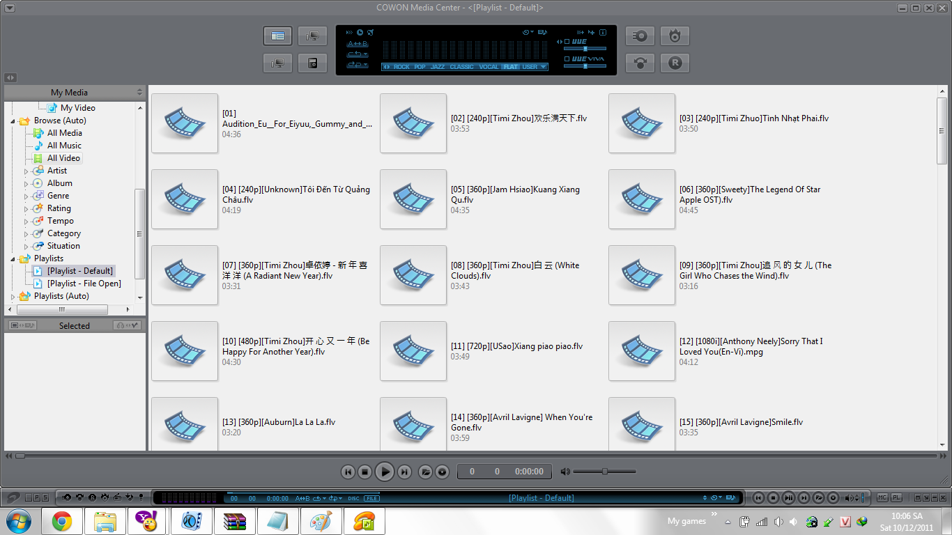This screenshot has height=535, width=952.
Task: Select My Video in media tree
Action: coord(77,108)
